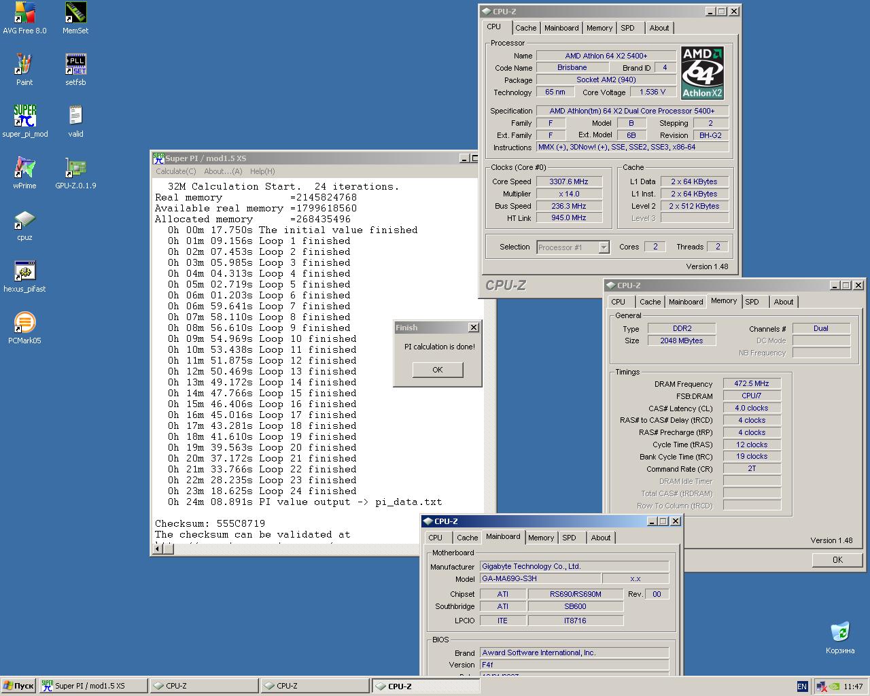Screen dimensions: 870x696
Task: Select the second CPU-Z taskbar button
Action: [x=315, y=686]
